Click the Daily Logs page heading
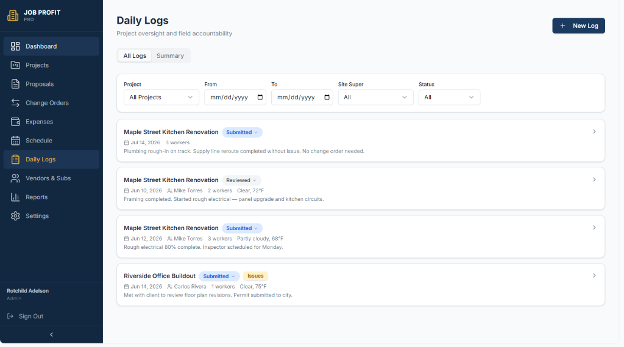This screenshot has height=347, width=624. (143, 20)
